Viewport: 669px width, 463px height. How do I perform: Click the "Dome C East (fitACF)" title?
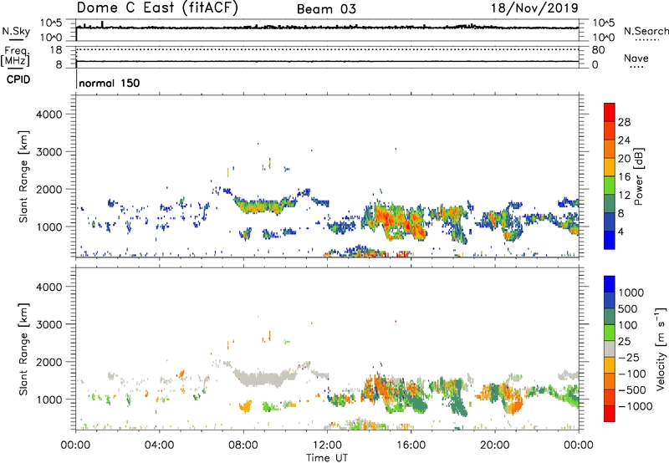(x=157, y=8)
